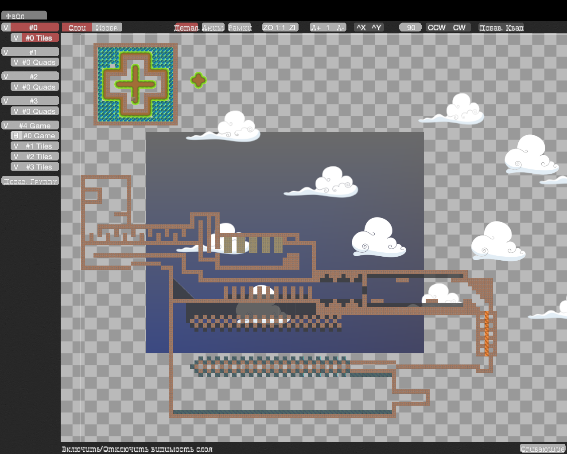Image resolution: width=567 pixels, height=454 pixels.
Task: Select #0 Quads layer under group #3
Action: pos(40,111)
